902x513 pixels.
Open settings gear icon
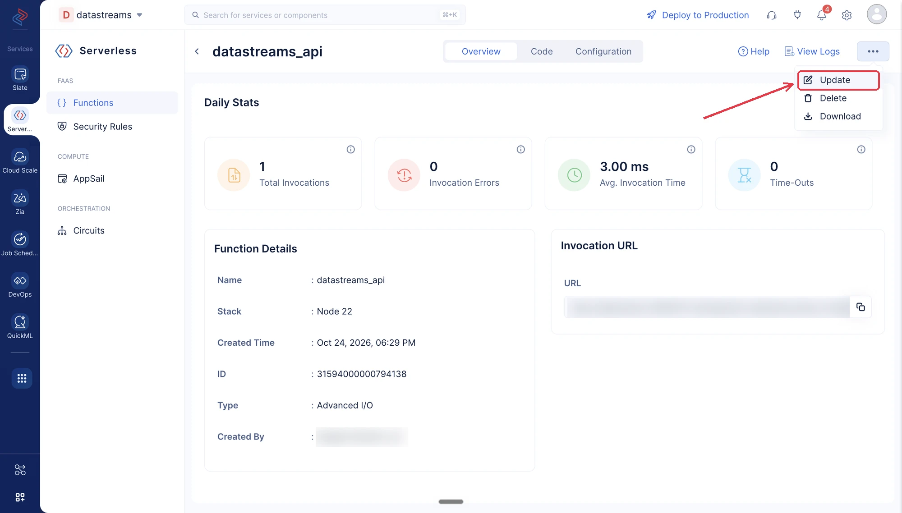847,15
